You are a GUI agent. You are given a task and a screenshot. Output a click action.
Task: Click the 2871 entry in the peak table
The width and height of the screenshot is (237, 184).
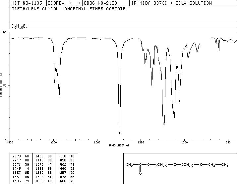coord(17,164)
